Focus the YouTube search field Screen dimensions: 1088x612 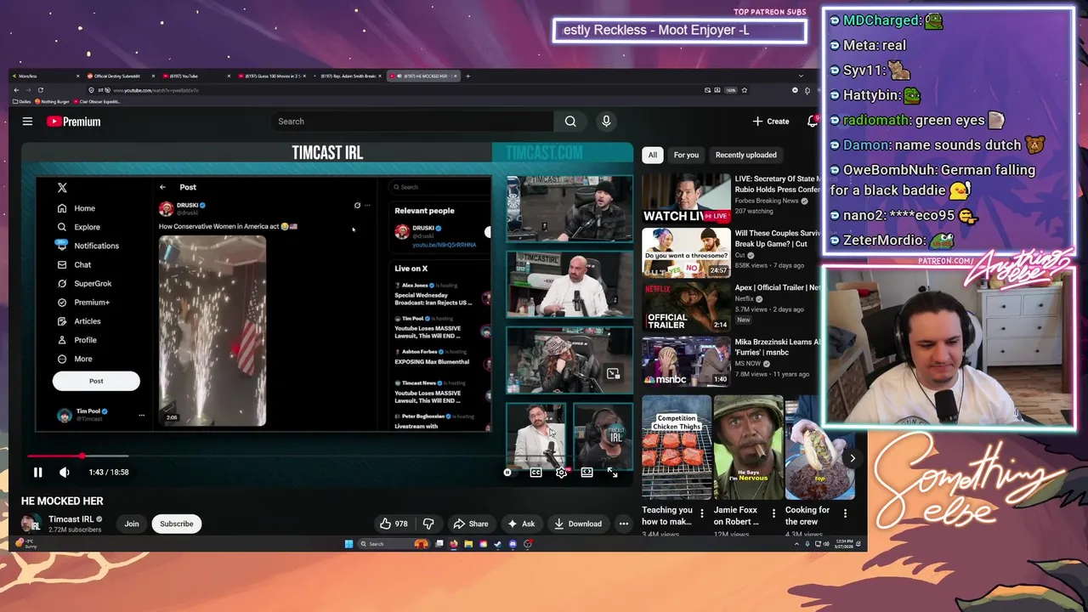pyautogui.click(x=411, y=122)
